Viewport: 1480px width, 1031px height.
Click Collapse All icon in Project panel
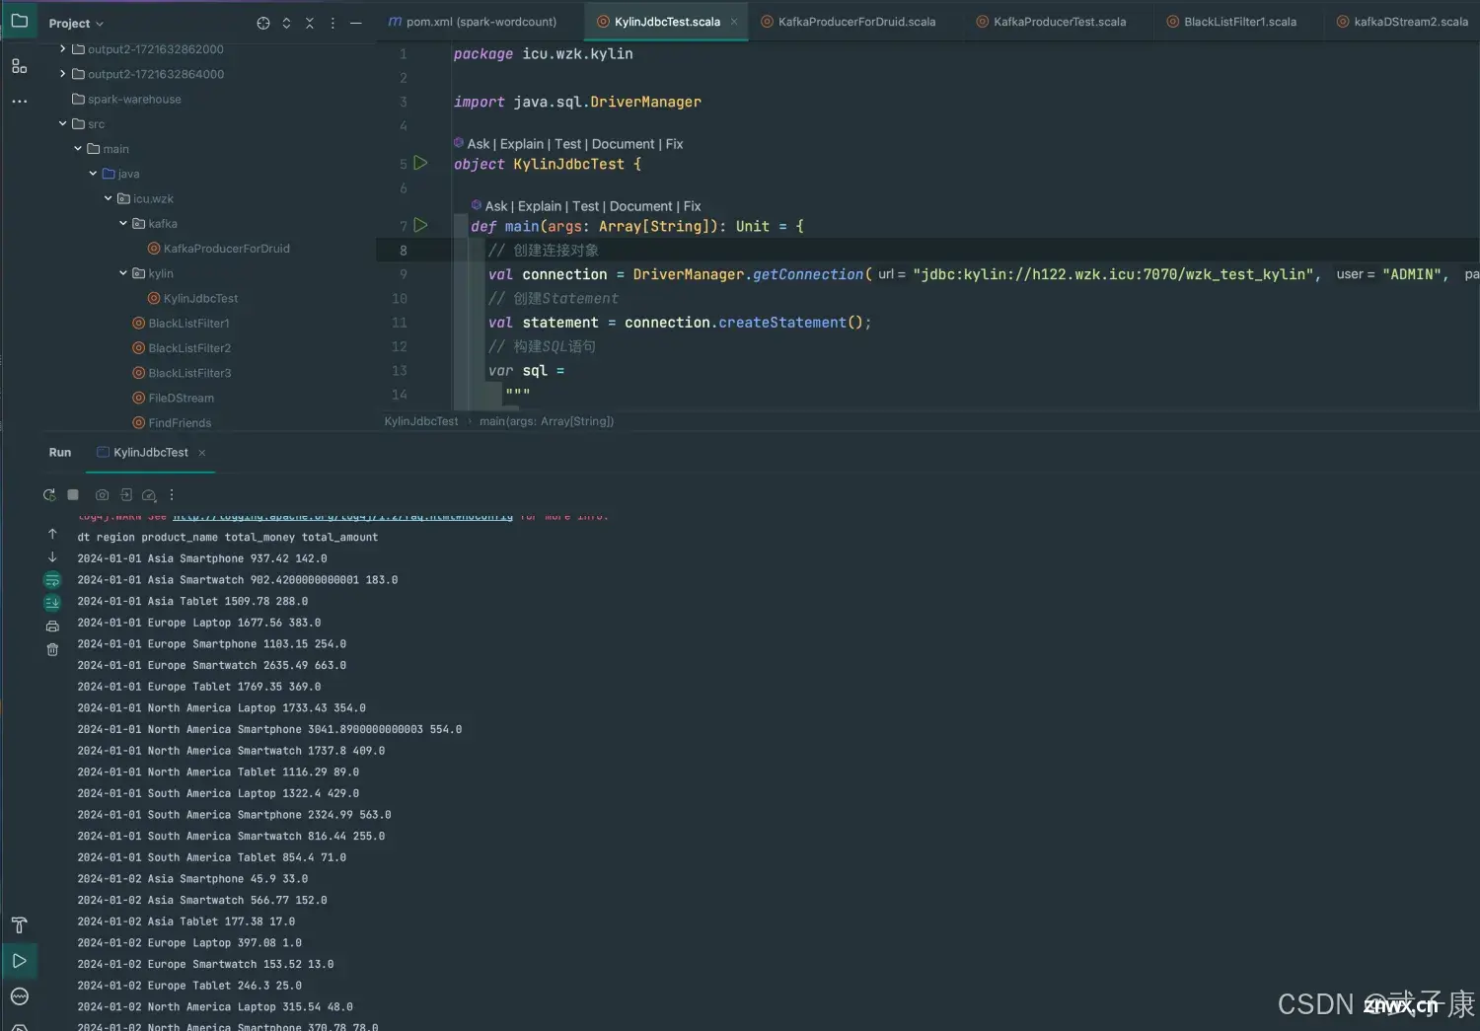[310, 23]
